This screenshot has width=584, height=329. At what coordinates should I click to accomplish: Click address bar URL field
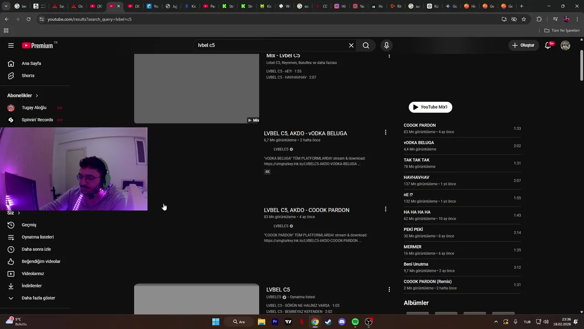(269, 19)
